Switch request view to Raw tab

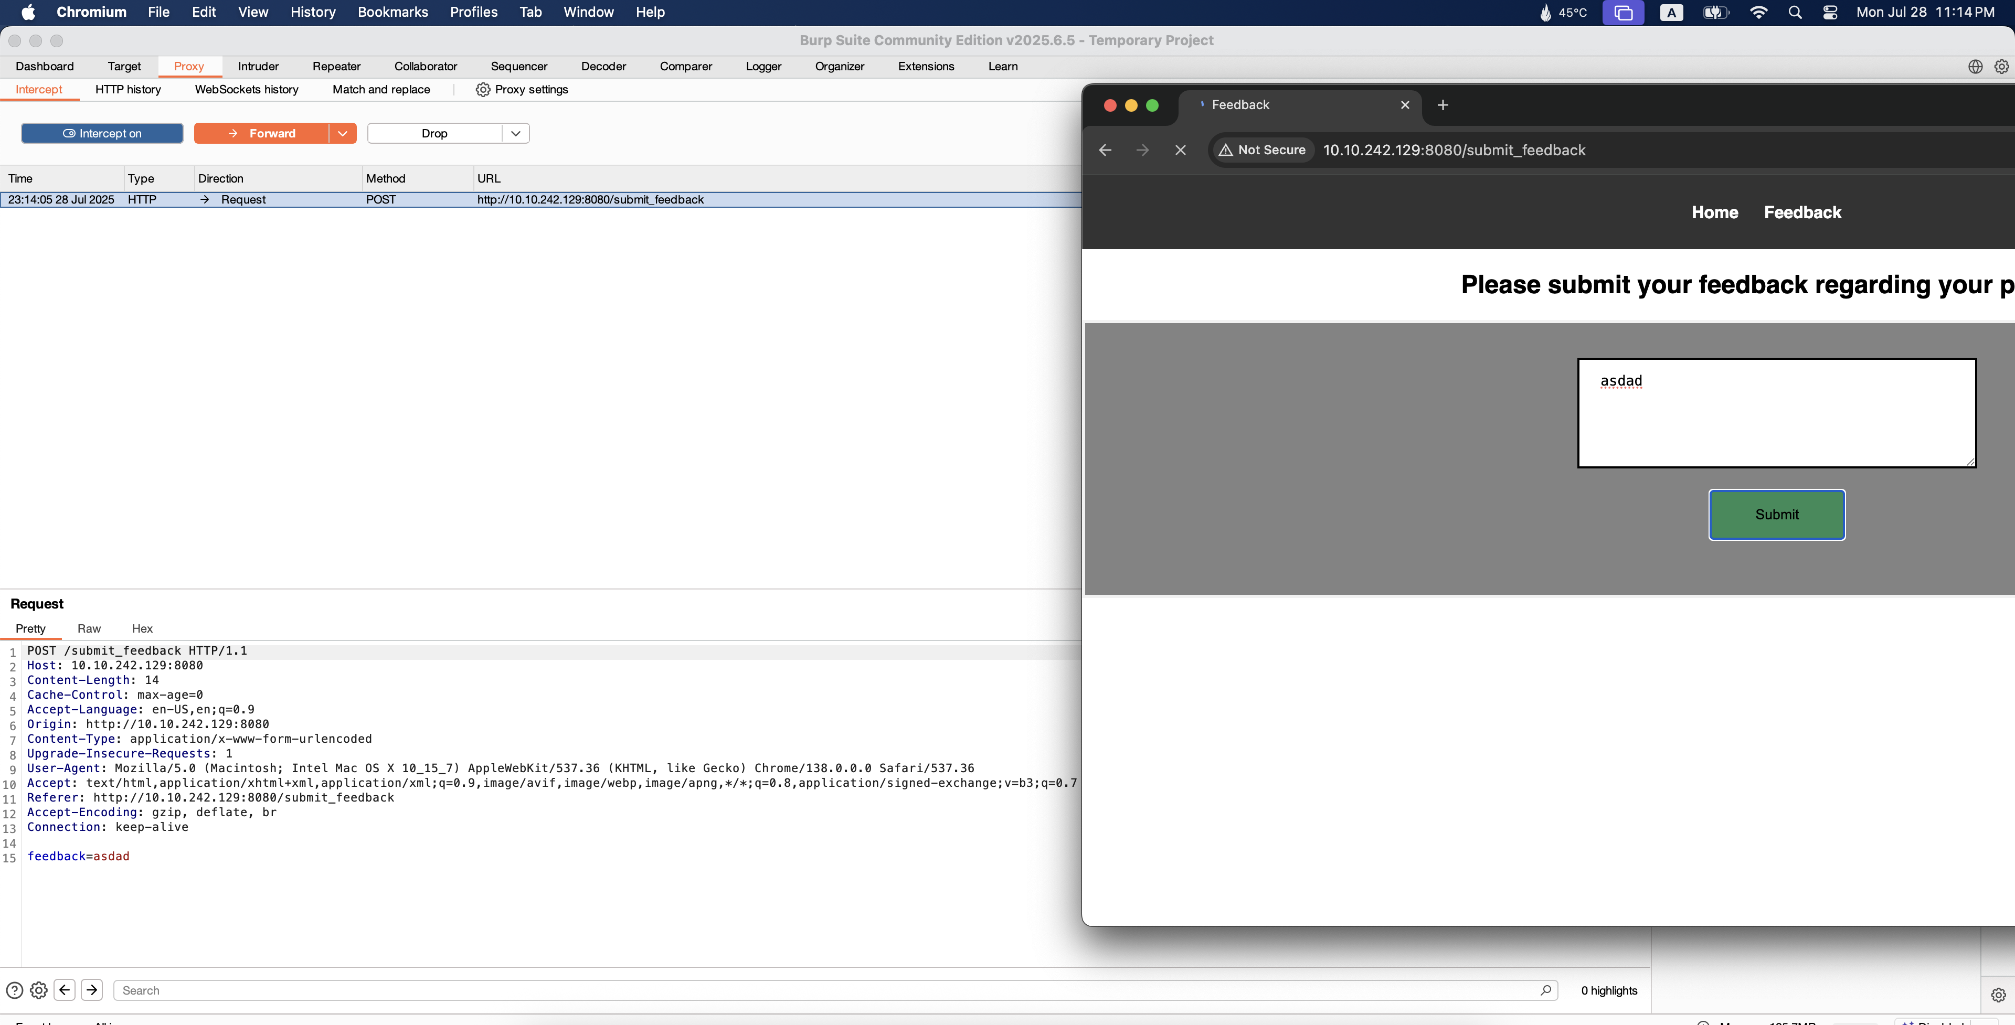coord(88,628)
